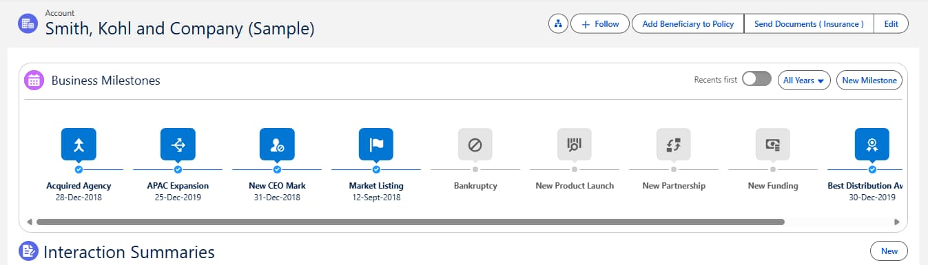The width and height of the screenshot is (928, 265).
Task: Select the Acquired Agency milestone icon
Action: pyautogui.click(x=79, y=145)
